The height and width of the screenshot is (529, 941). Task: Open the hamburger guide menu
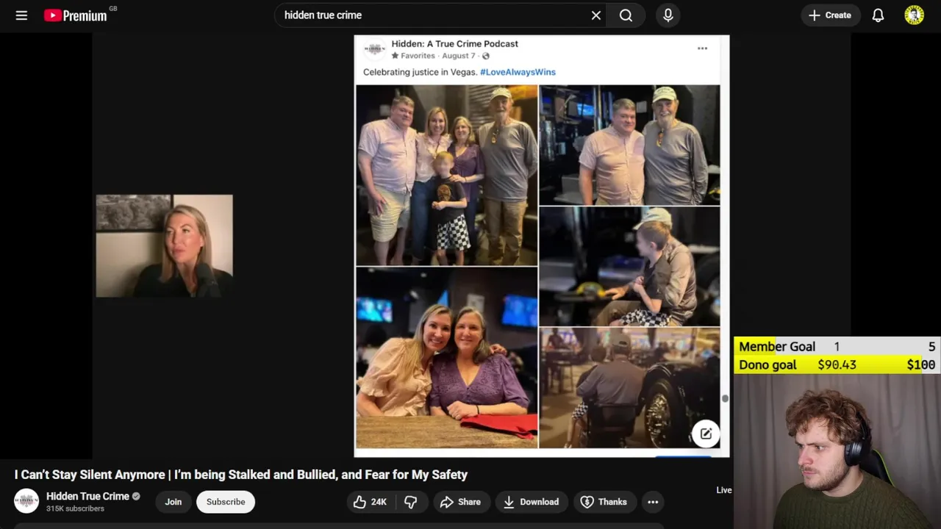(x=21, y=15)
